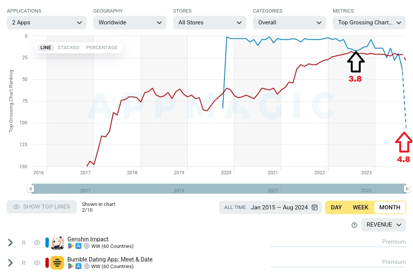Click the Genshin Impact app icon
Screen dimensions: 413x278
coord(57,243)
